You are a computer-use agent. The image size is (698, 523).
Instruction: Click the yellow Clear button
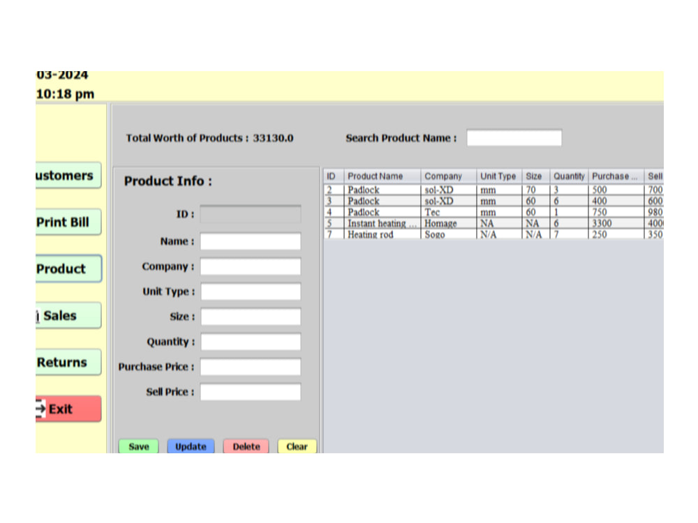point(297,446)
